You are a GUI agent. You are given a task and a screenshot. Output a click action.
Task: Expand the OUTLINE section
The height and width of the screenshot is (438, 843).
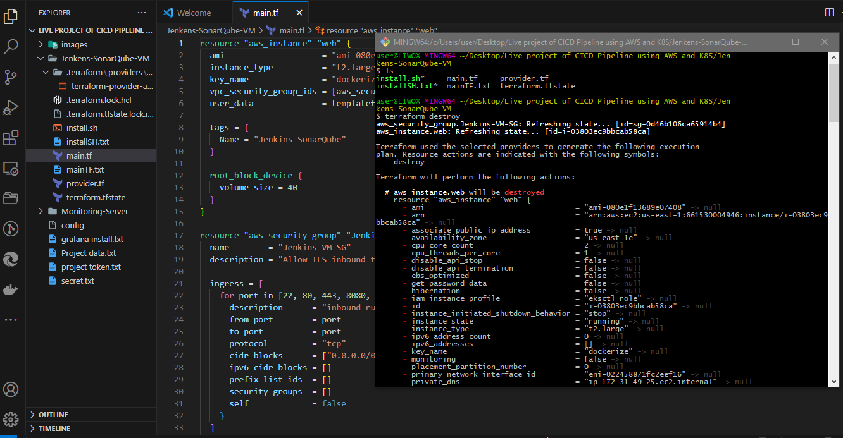click(53, 415)
